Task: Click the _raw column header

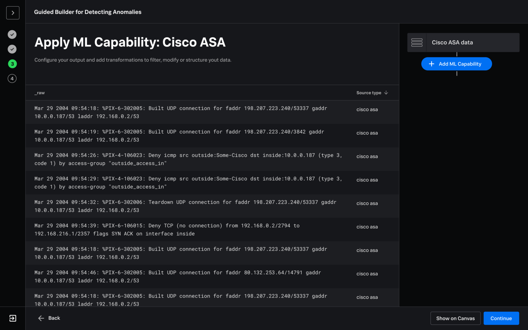Action: 40,93
